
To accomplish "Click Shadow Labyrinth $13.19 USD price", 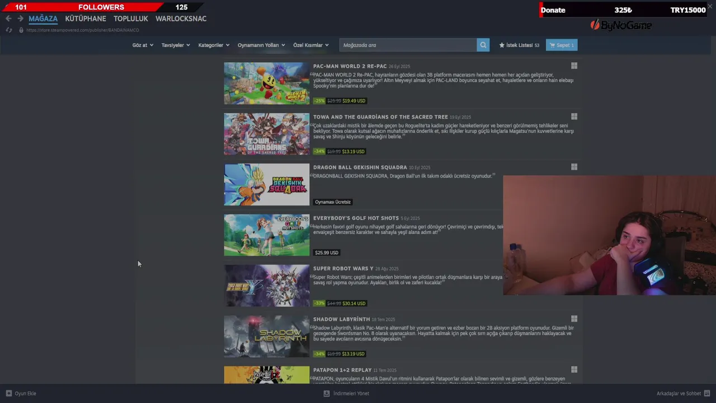I will pyautogui.click(x=354, y=354).
